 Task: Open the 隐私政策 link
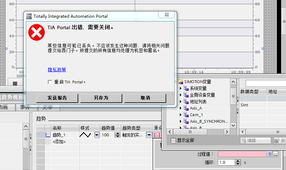pos(57,70)
